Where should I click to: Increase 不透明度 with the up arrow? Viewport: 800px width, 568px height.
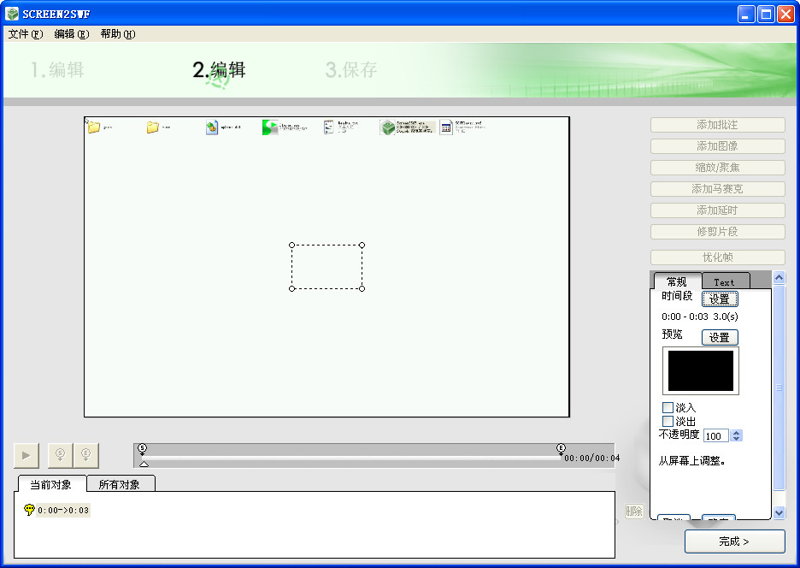point(736,433)
